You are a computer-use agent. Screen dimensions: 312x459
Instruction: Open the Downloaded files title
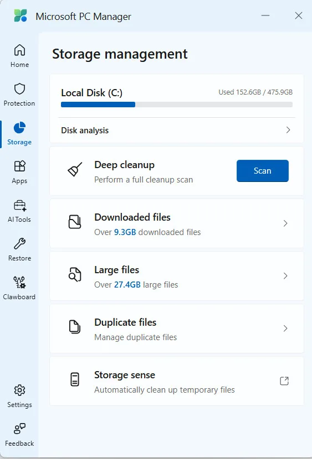[x=132, y=217]
